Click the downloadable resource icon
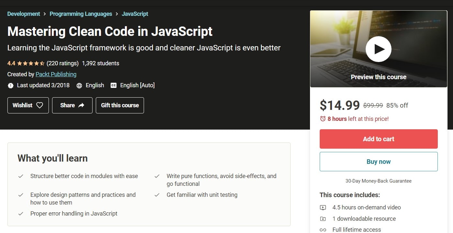This screenshot has height=233, width=453. pos(323,219)
